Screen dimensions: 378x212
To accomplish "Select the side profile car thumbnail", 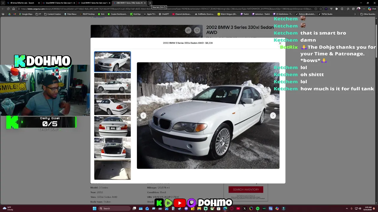I will pos(112,83).
